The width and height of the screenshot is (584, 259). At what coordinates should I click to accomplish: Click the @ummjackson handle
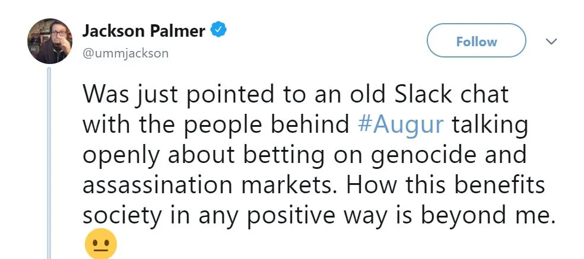tap(125, 53)
